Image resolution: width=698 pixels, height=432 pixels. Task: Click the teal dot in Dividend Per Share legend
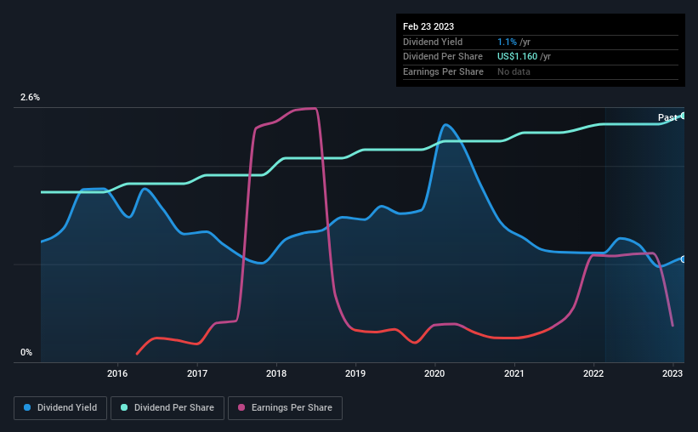[124, 407]
